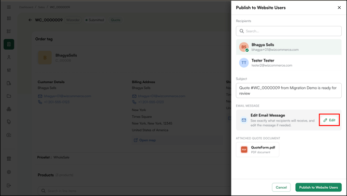This screenshot has height=196, width=347.
Task: Click phone number link under Billing Address
Action: tap(151, 102)
